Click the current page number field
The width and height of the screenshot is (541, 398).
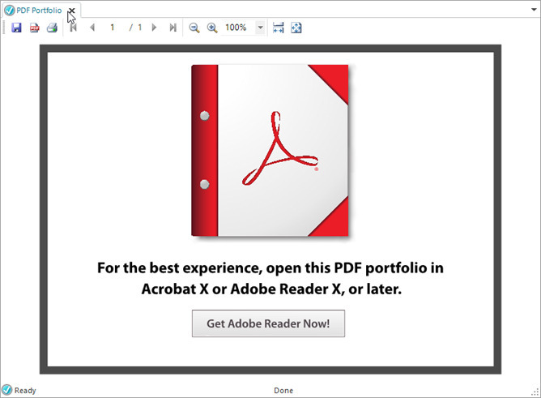pyautogui.click(x=113, y=28)
